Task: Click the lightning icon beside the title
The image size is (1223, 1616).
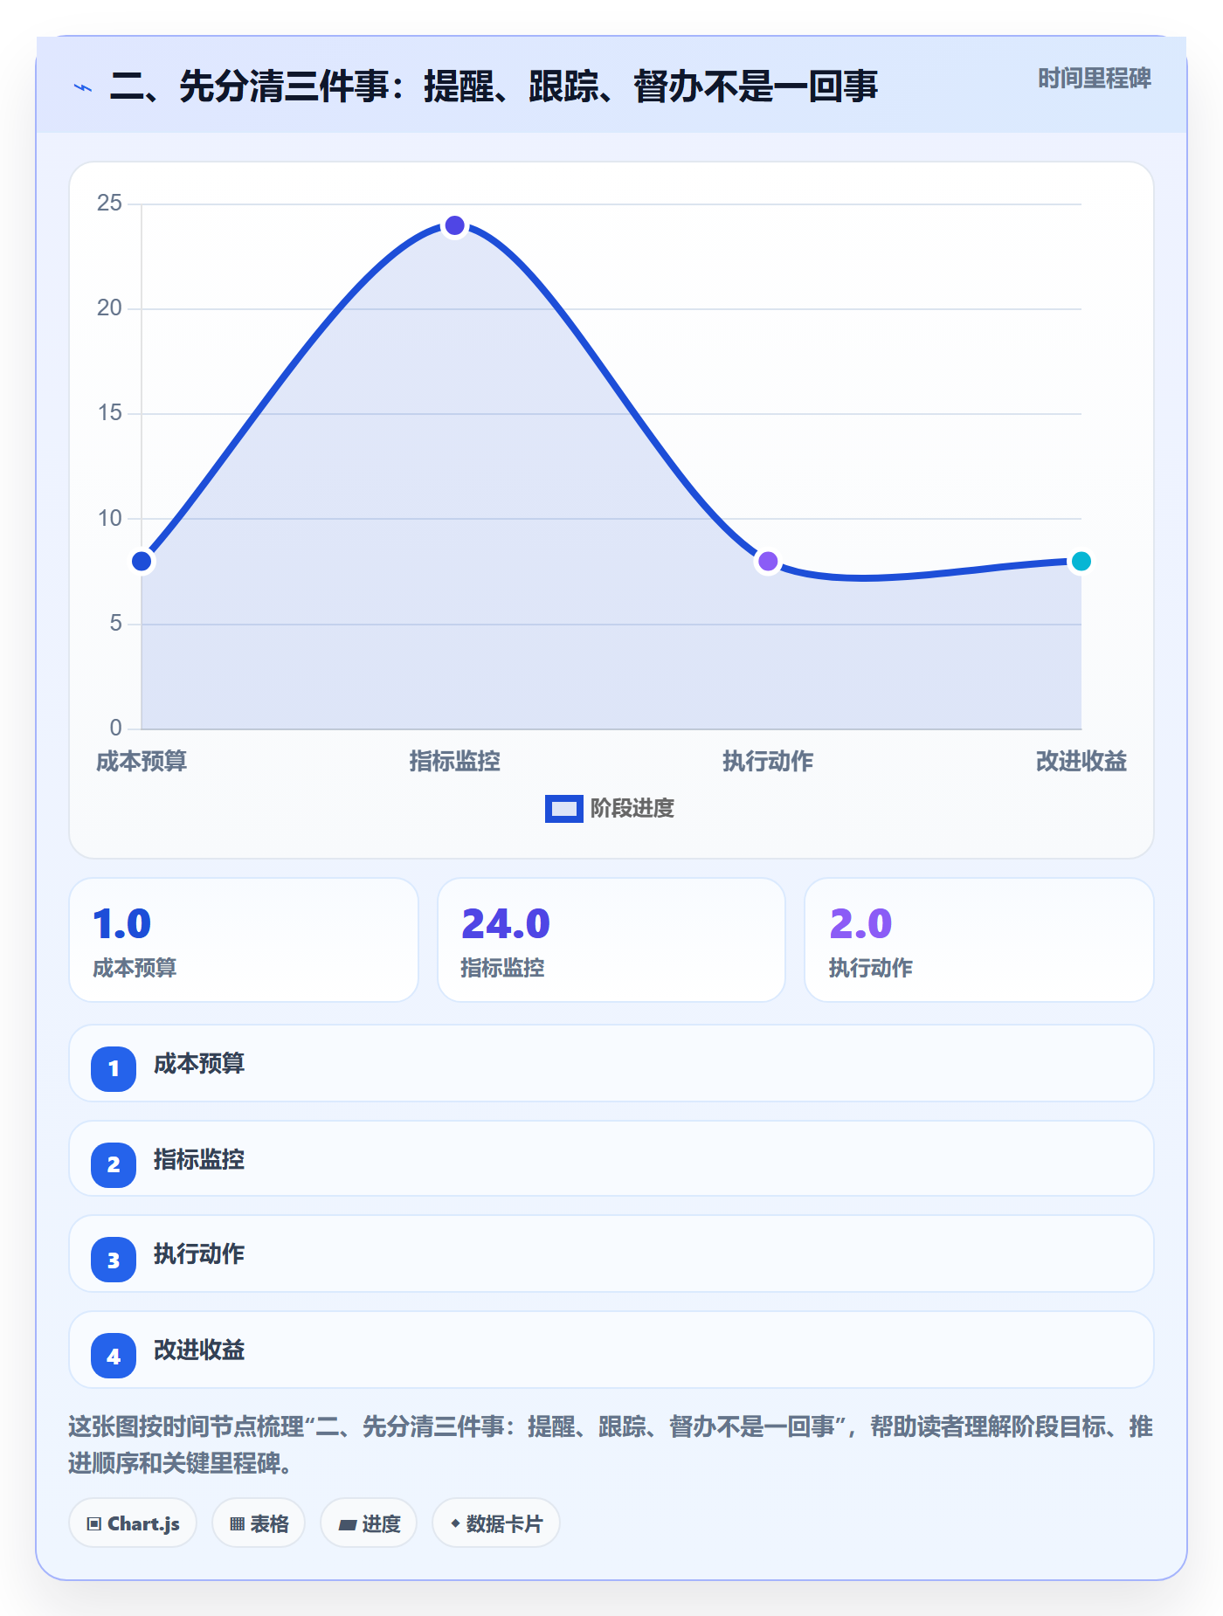Action: click(83, 87)
